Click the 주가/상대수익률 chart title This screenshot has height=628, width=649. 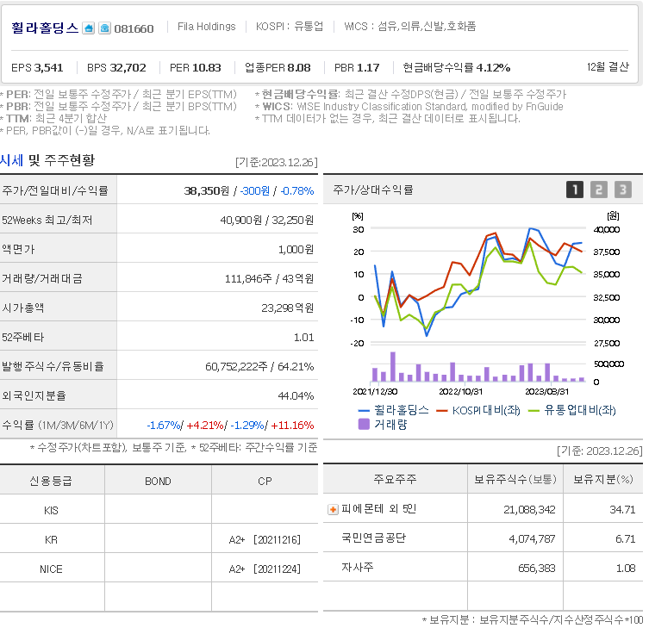373,190
